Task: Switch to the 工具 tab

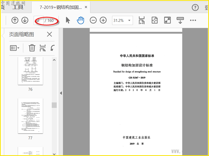Action: (18, 7)
